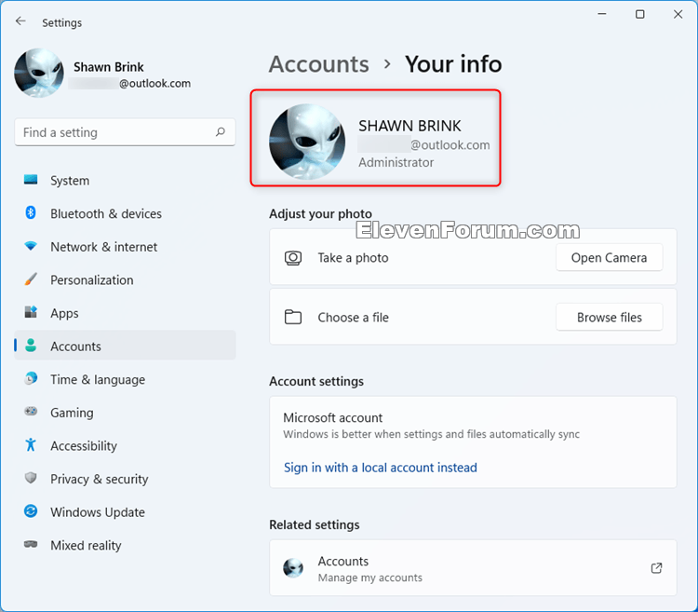Click the camera icon beside Take a photo
698x612 pixels.
tap(293, 258)
